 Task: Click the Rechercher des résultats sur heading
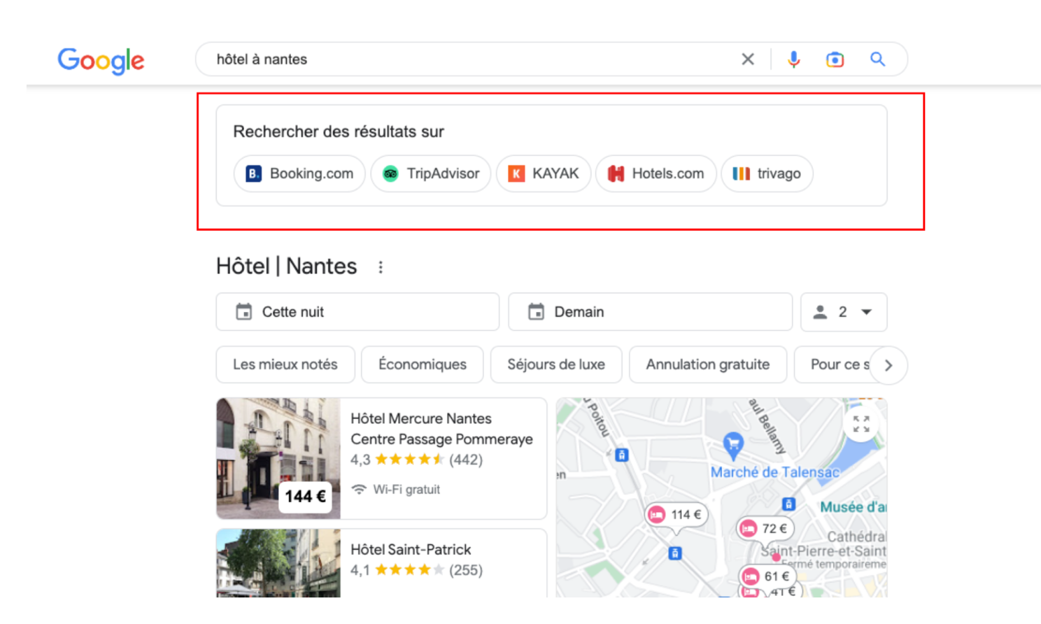click(339, 132)
